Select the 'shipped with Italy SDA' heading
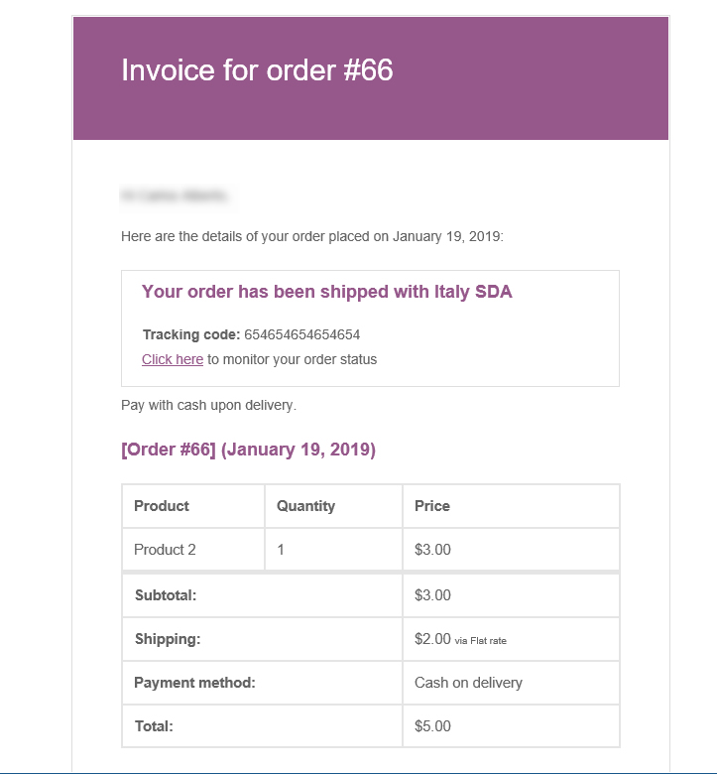 coord(326,292)
